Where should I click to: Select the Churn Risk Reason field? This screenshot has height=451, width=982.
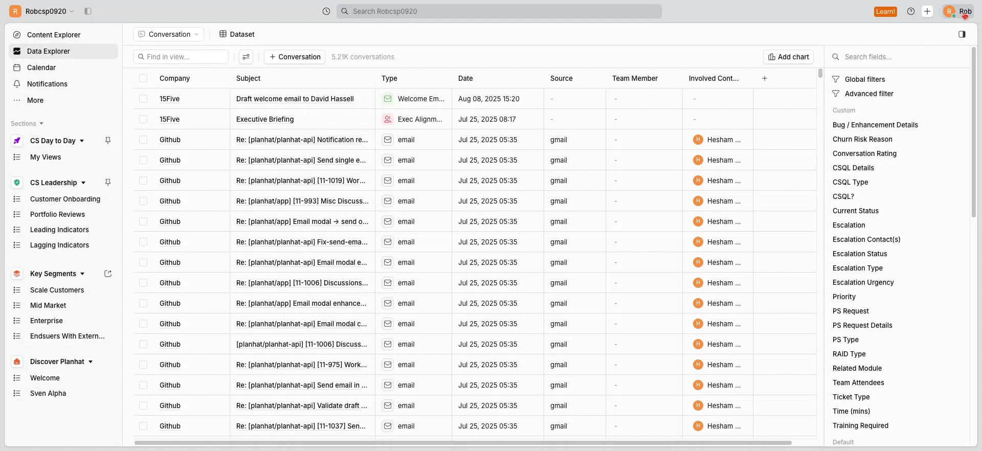[x=862, y=139]
